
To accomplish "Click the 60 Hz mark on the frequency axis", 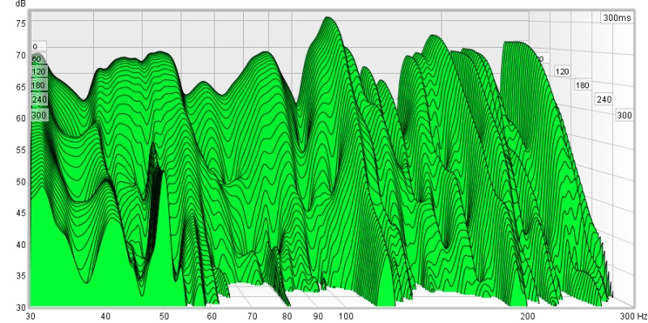I will tap(212, 317).
